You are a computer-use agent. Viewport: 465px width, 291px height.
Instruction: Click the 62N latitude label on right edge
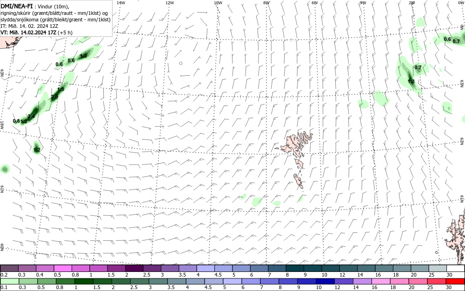click(462, 141)
